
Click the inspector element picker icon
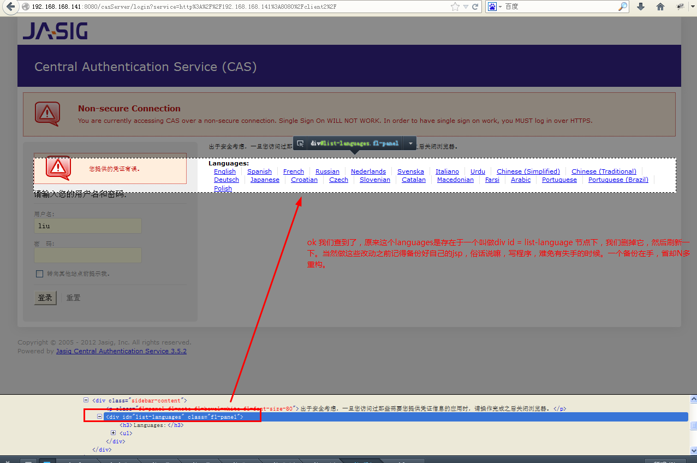coord(300,143)
